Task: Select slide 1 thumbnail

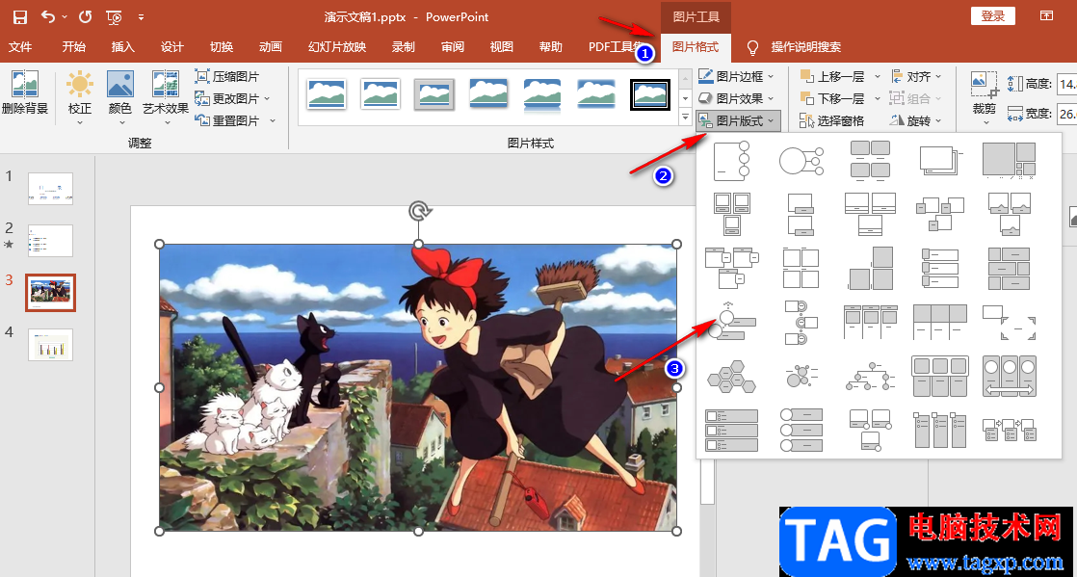Action: click(50, 188)
